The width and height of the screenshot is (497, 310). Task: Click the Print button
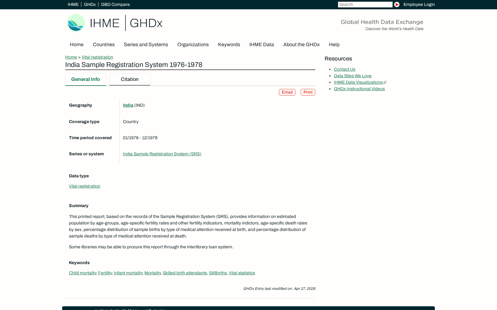308,92
